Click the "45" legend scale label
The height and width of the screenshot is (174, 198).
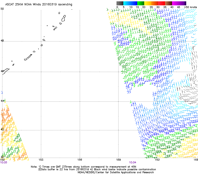click(x=178, y=7)
